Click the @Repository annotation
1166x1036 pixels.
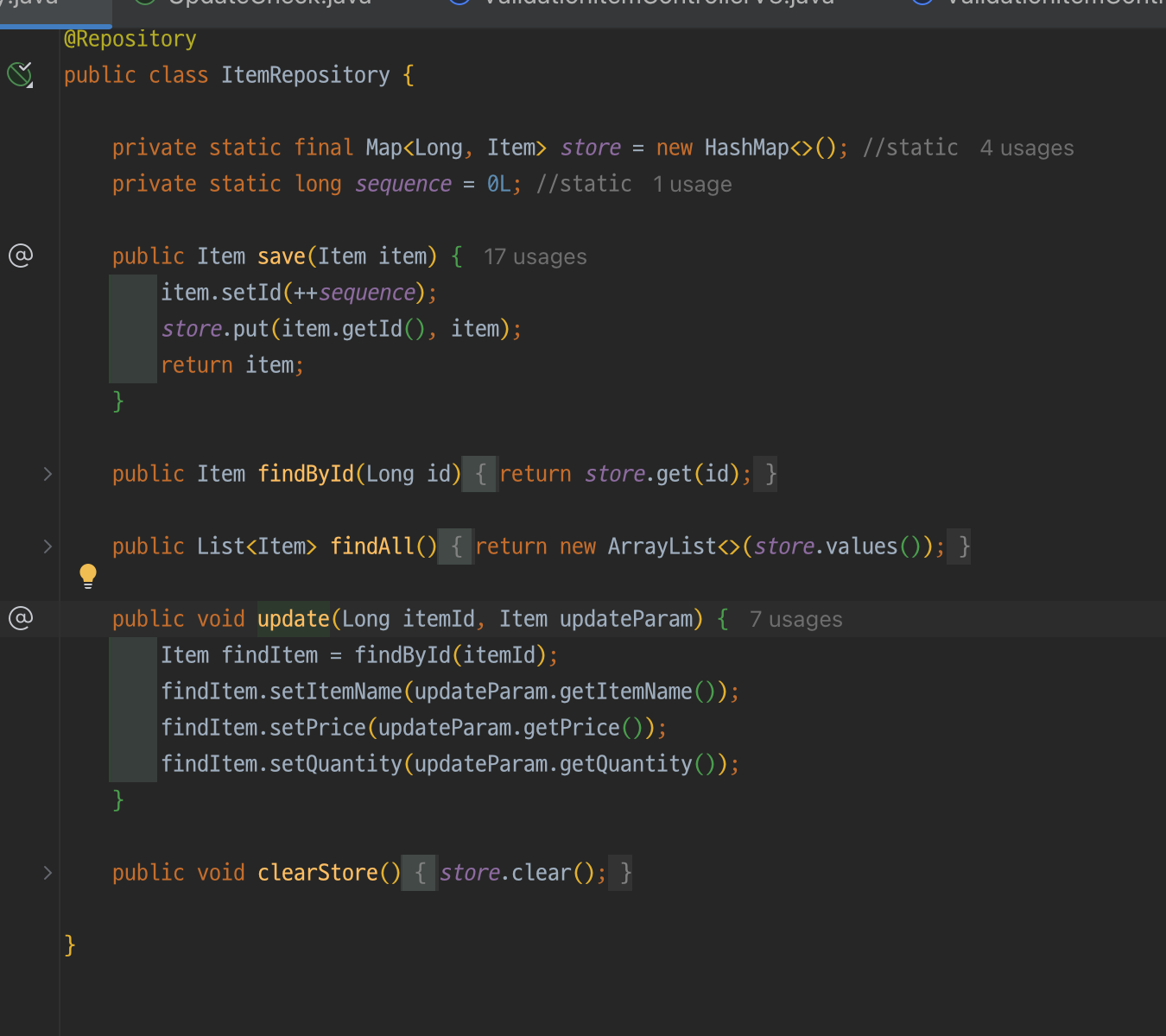coord(130,39)
